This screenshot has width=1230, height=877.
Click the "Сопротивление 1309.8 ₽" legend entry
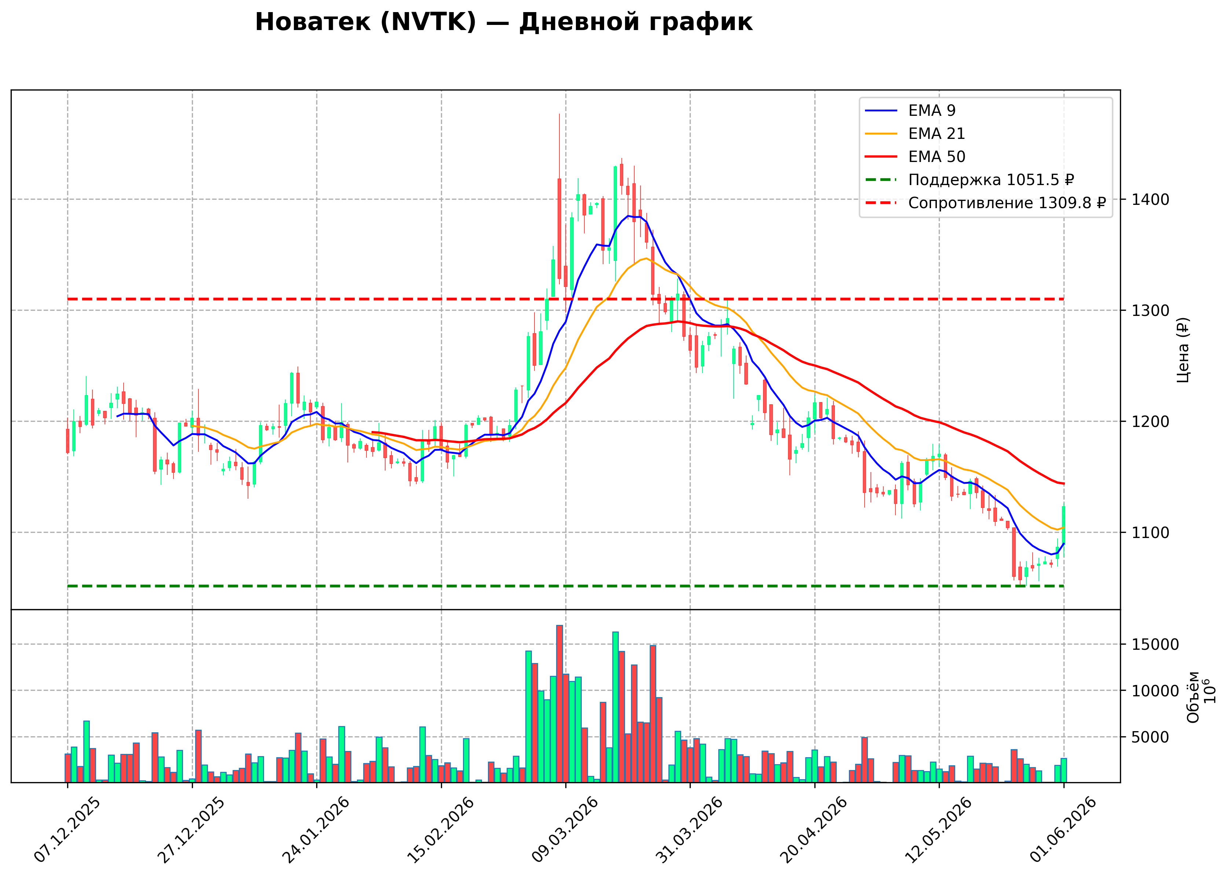click(1007, 203)
